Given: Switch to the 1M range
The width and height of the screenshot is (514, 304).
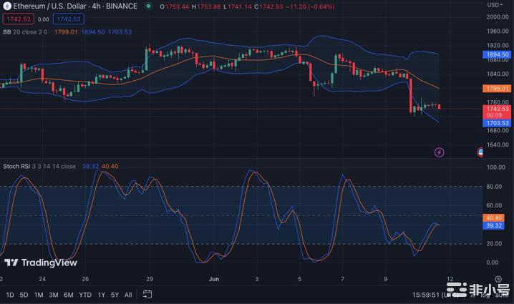Looking at the screenshot, I should point(39,295).
